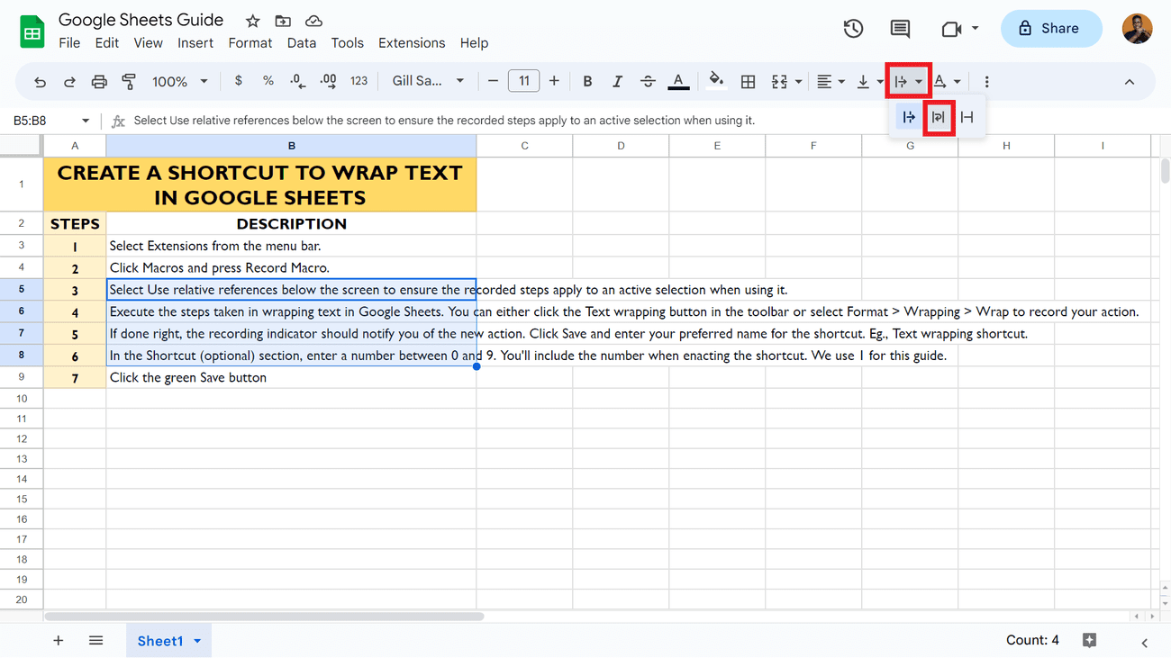Open the Gill Sans font dropdown
This screenshot has width=1171, height=658.
click(x=428, y=82)
